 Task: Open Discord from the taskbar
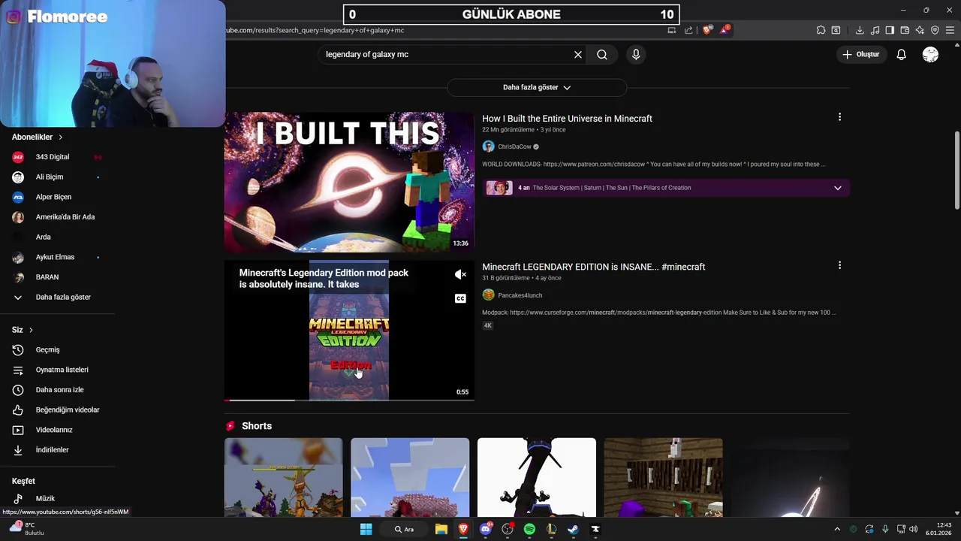pyautogui.click(x=486, y=529)
